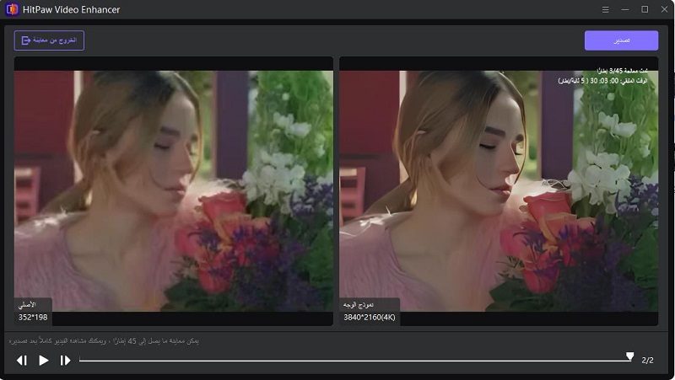675x380 pixels.
Task: Click the playback slider handle
Action: coord(629,357)
